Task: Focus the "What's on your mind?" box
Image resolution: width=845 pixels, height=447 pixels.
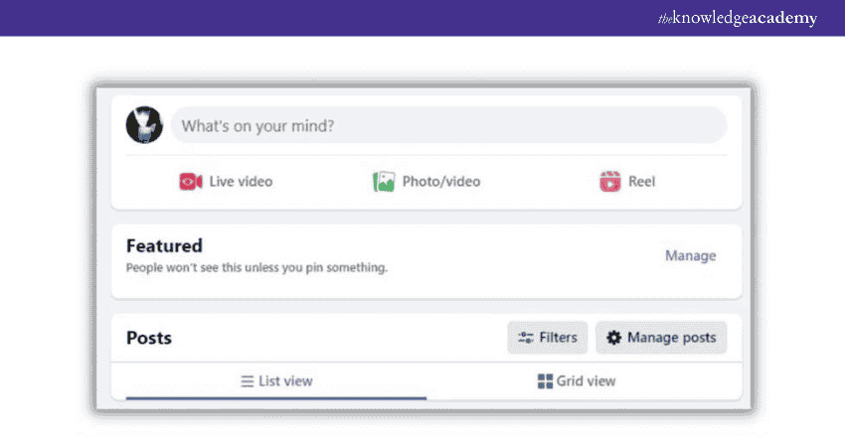Action: pyautogui.click(x=447, y=126)
